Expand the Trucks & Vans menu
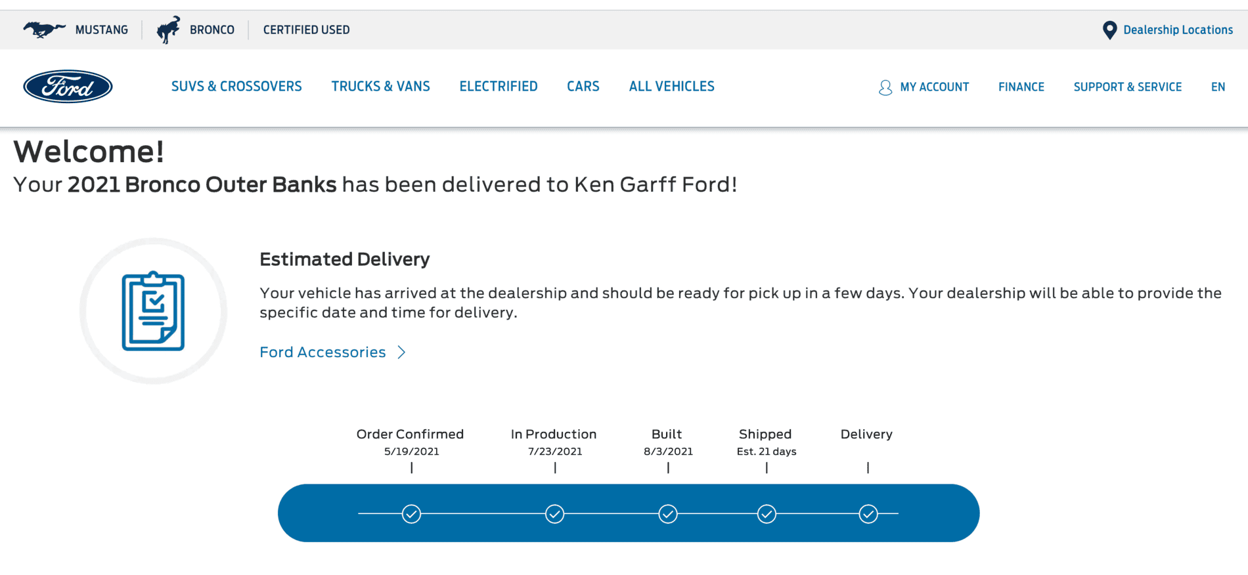 click(x=380, y=87)
